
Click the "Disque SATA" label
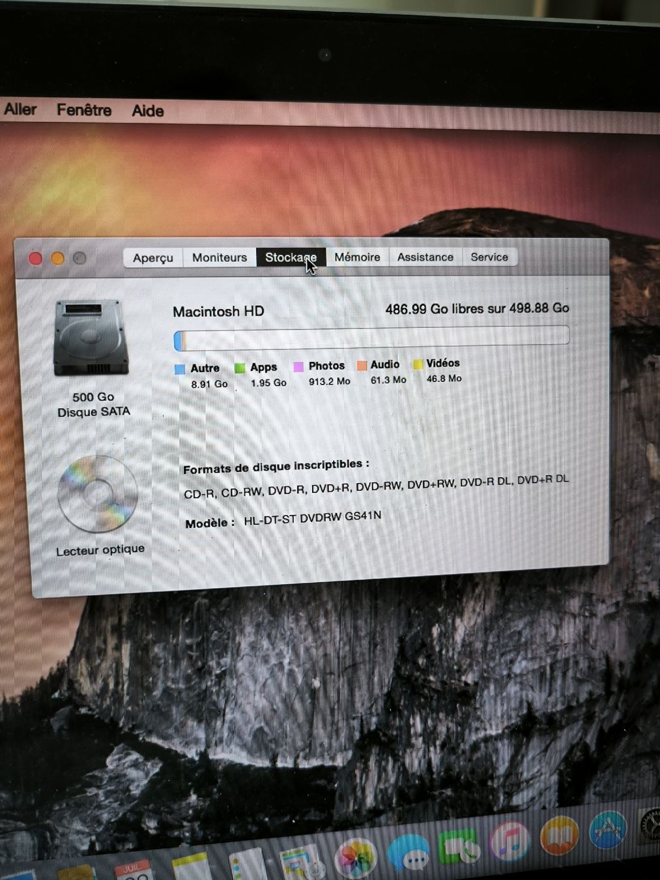94,412
